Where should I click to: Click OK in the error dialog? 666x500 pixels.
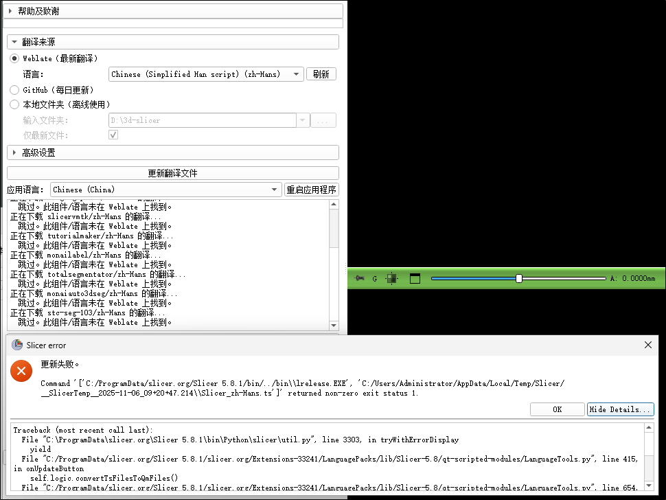pos(557,409)
